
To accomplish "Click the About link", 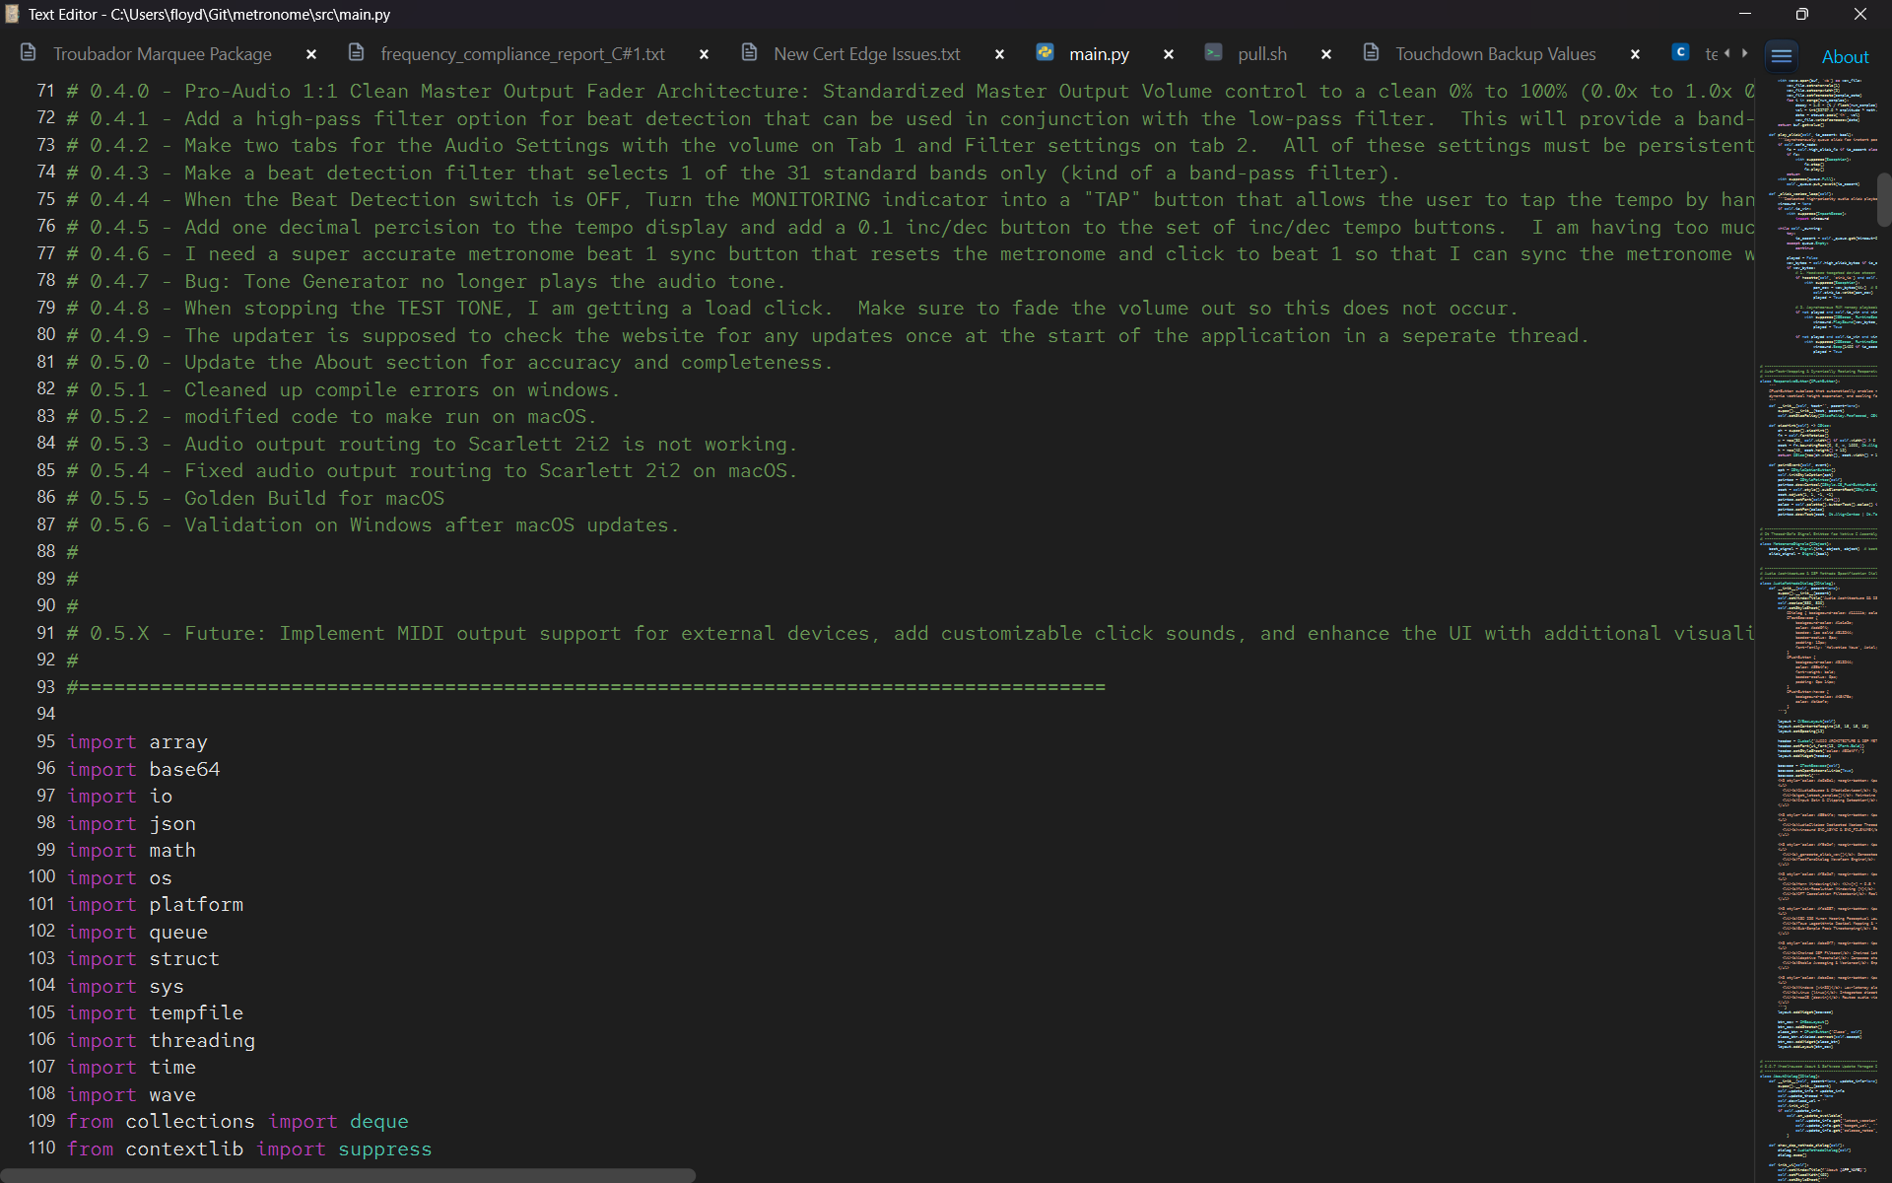I will [1845, 57].
